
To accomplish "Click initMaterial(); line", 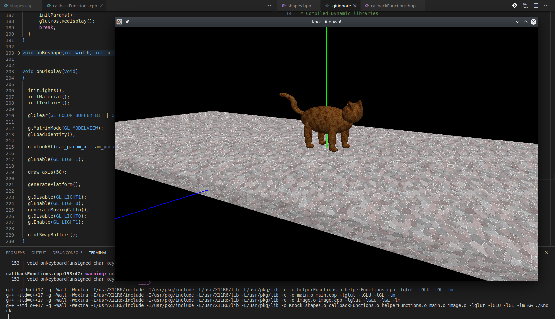I will (49, 97).
